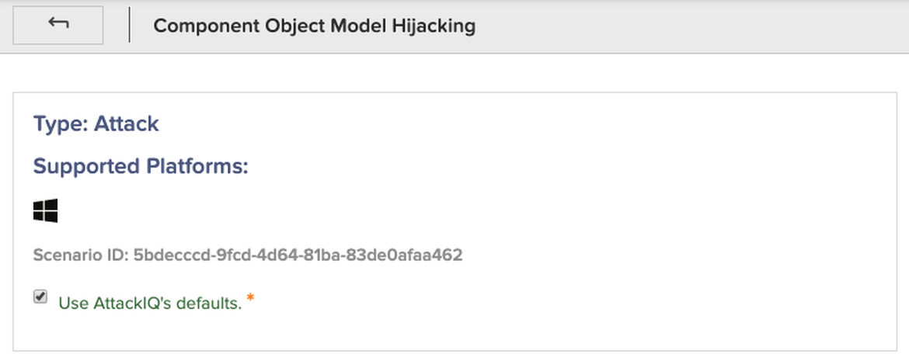The height and width of the screenshot is (364, 909).
Task: Go back using the arrow button
Action: 58,26
